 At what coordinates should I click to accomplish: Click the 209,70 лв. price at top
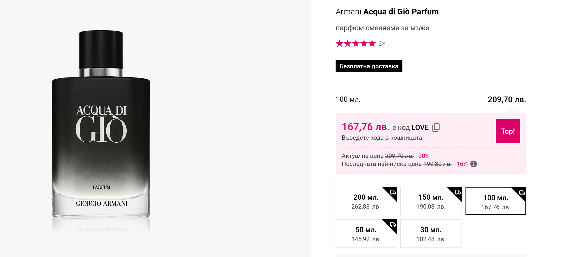click(x=507, y=100)
